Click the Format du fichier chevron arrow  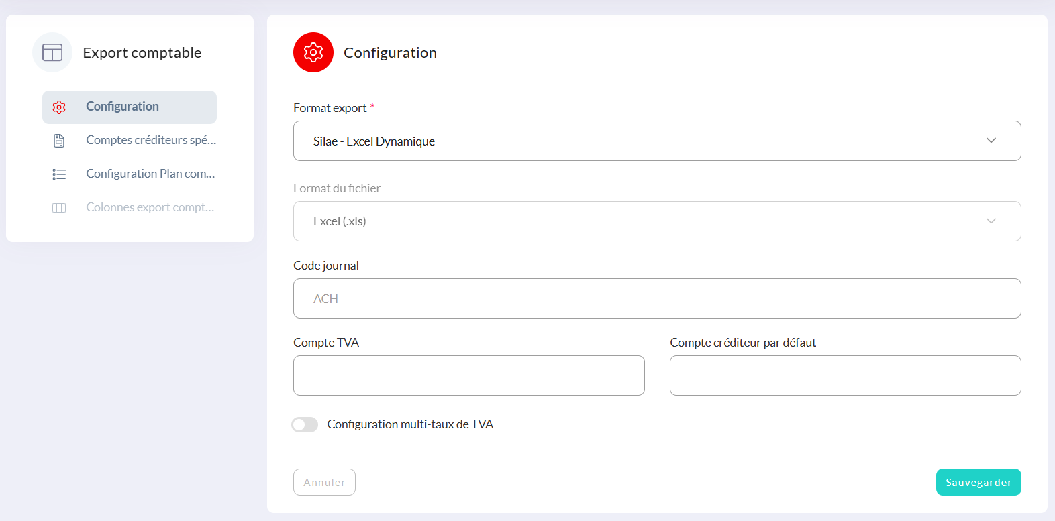(991, 221)
